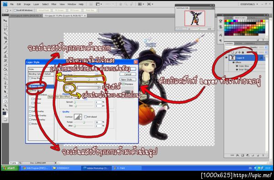The width and height of the screenshot is (274, 180).
Task: Open the Screen Mode dropdown in application bar
Action: 150,4
